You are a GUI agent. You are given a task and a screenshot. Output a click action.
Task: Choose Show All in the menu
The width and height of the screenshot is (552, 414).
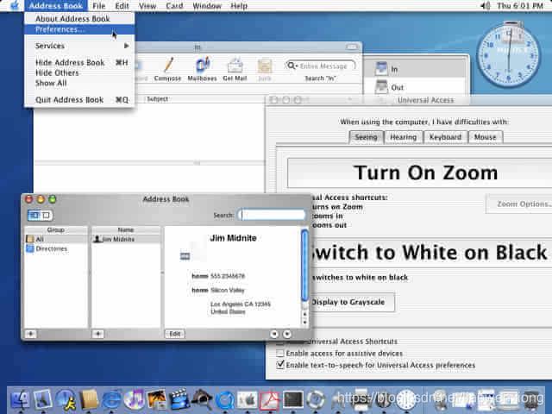(79, 83)
